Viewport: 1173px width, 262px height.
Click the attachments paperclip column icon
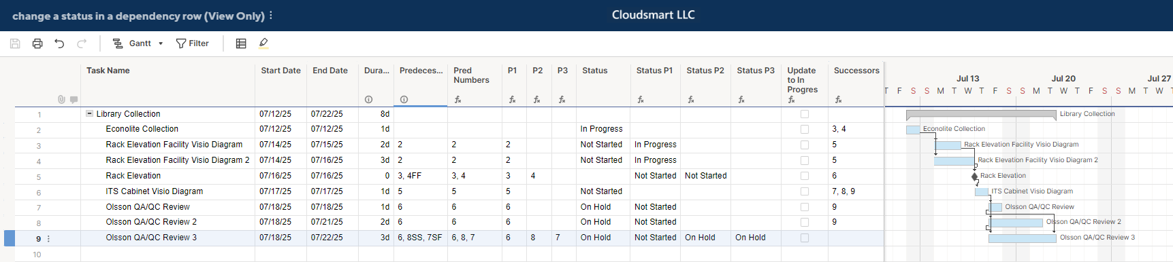click(61, 100)
